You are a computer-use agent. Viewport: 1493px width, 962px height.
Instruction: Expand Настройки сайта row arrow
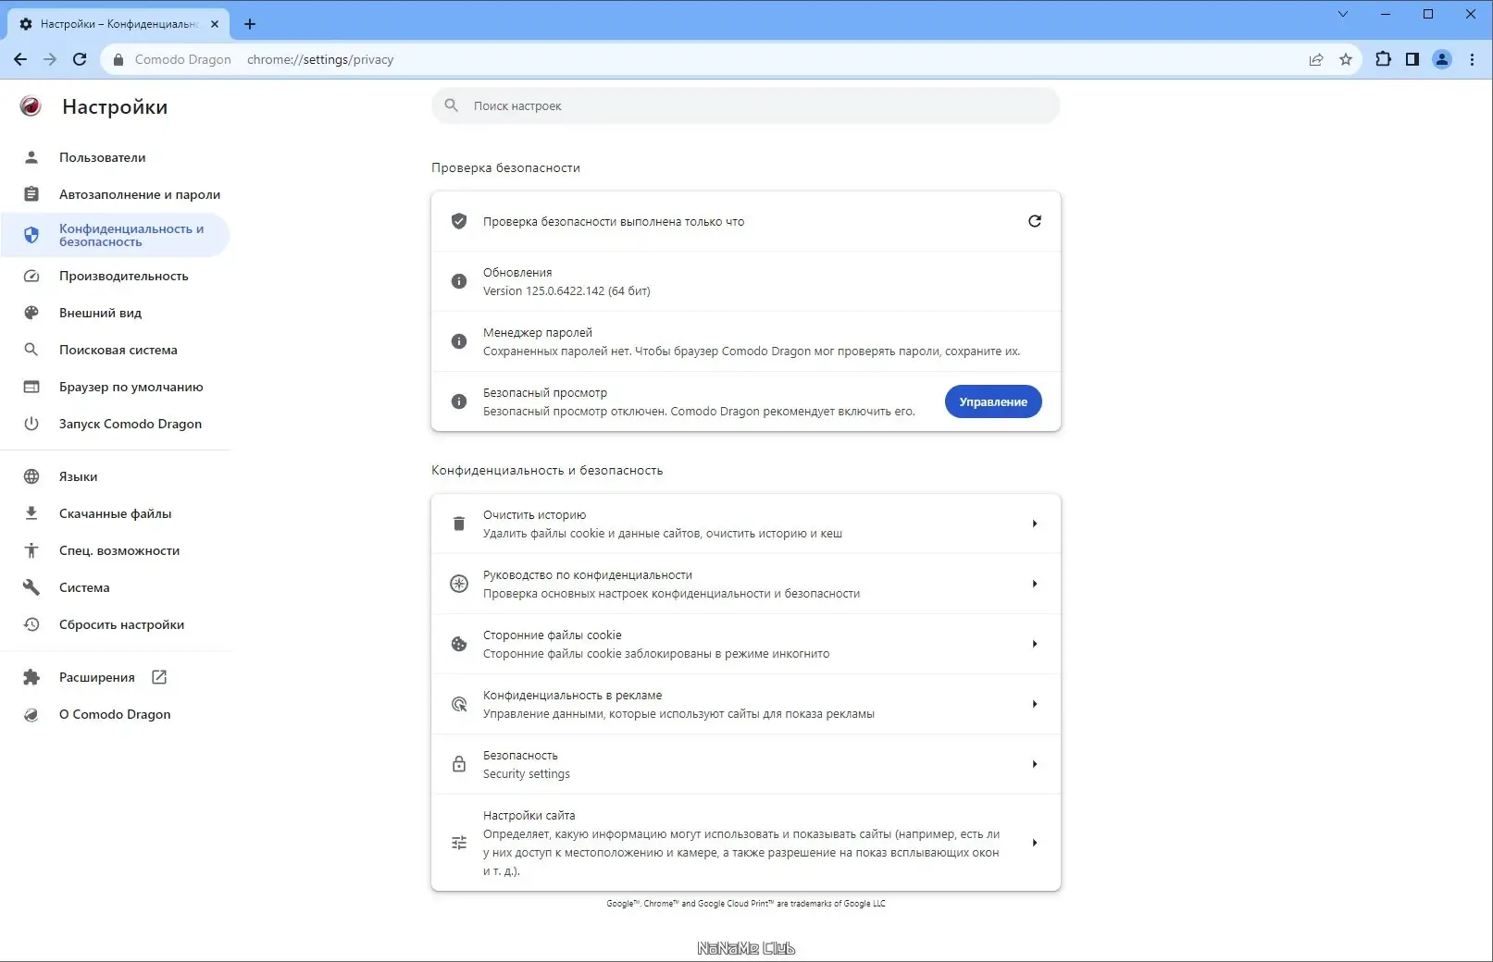pyautogui.click(x=1035, y=843)
